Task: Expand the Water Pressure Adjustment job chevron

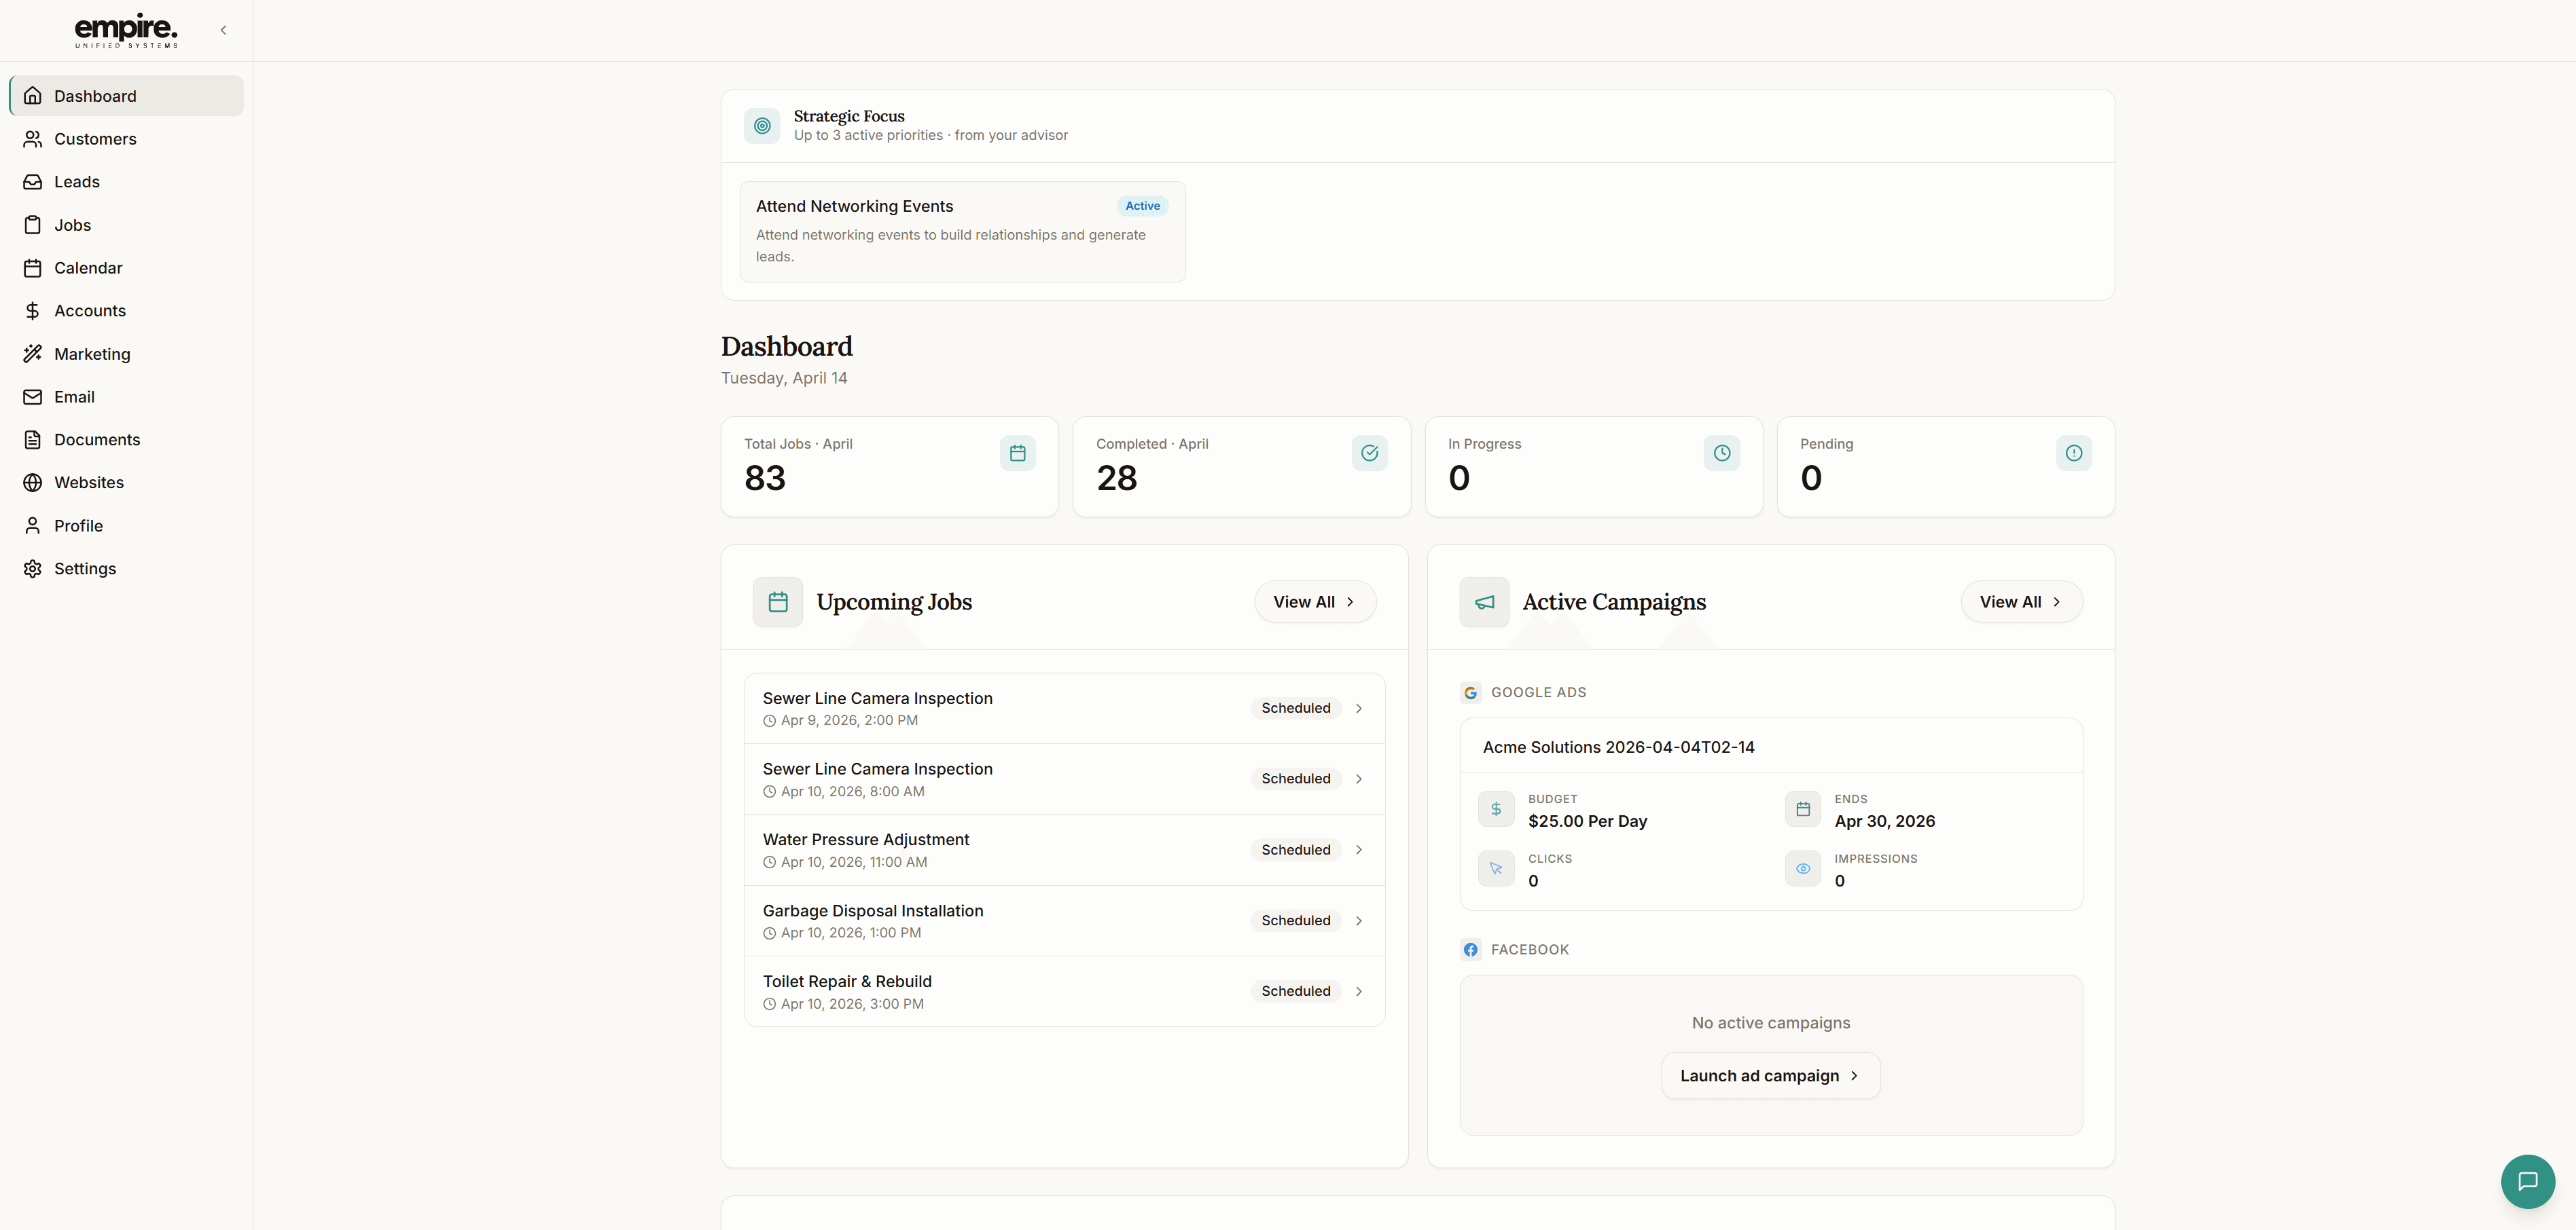Action: (x=1359, y=849)
